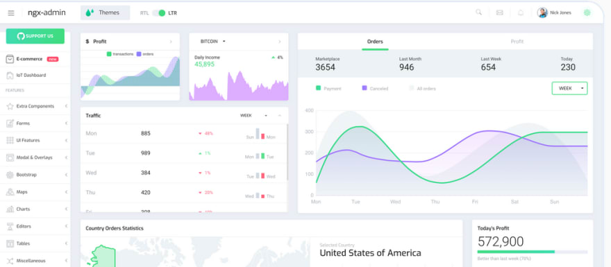
Task: Click Nick Jones username
Action: 561,13
